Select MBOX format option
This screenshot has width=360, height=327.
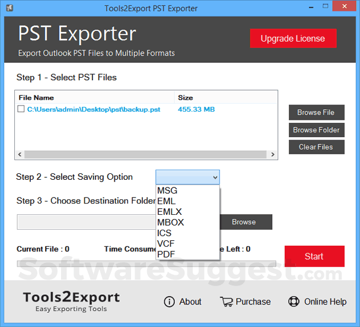[x=187, y=222]
